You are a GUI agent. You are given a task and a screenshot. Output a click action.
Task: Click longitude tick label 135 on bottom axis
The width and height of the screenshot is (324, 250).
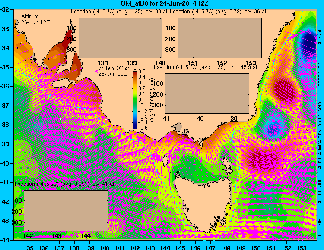pos(29,247)
